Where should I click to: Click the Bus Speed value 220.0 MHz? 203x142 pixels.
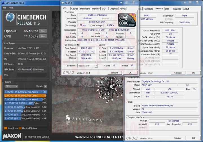(x=86, y=55)
